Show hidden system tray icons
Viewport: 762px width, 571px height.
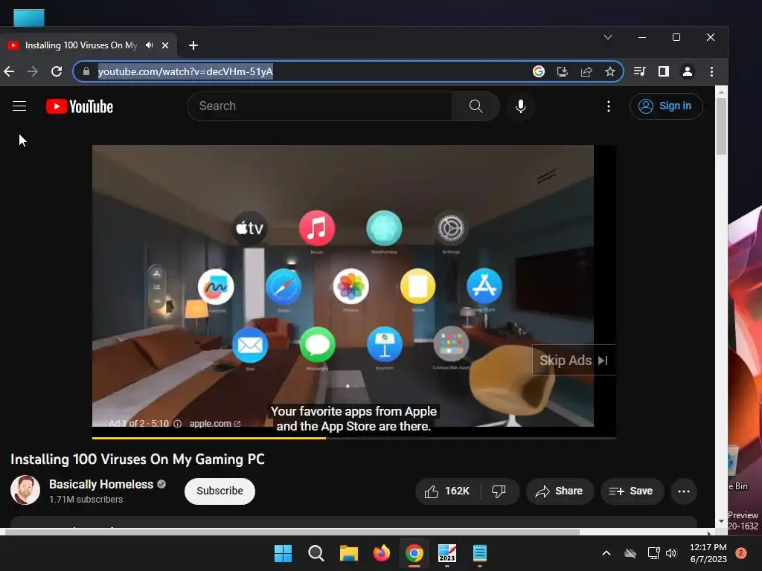pyautogui.click(x=606, y=553)
